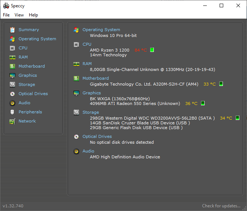Open the Help menu

pos(33,15)
